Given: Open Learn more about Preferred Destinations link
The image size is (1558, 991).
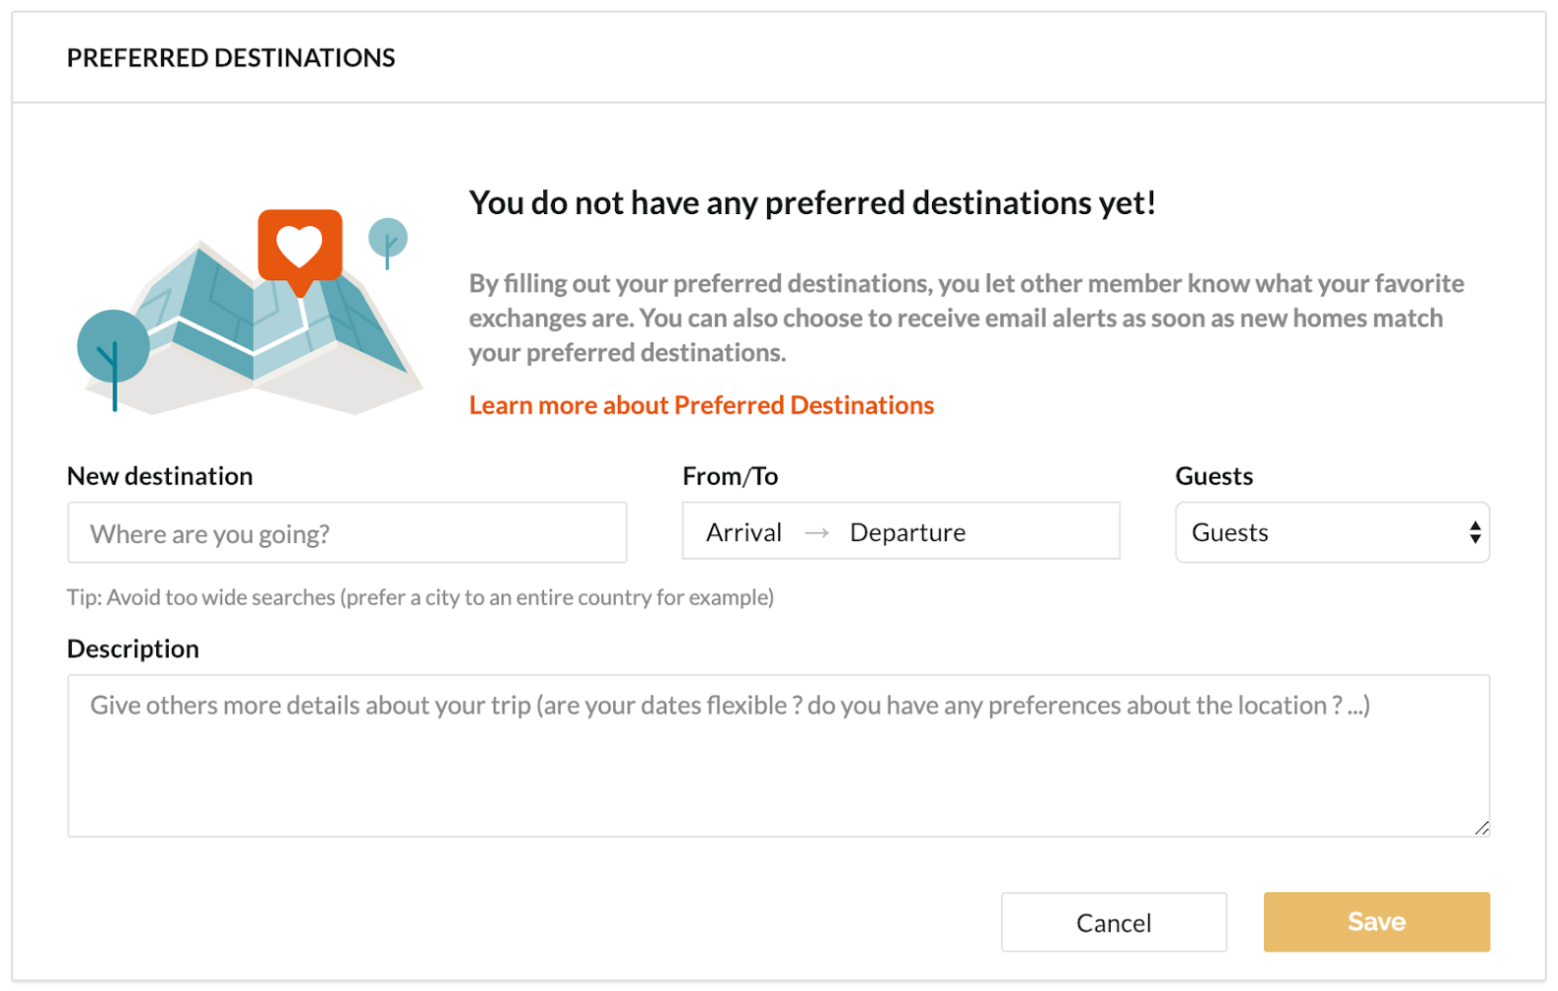Looking at the screenshot, I should [701, 406].
